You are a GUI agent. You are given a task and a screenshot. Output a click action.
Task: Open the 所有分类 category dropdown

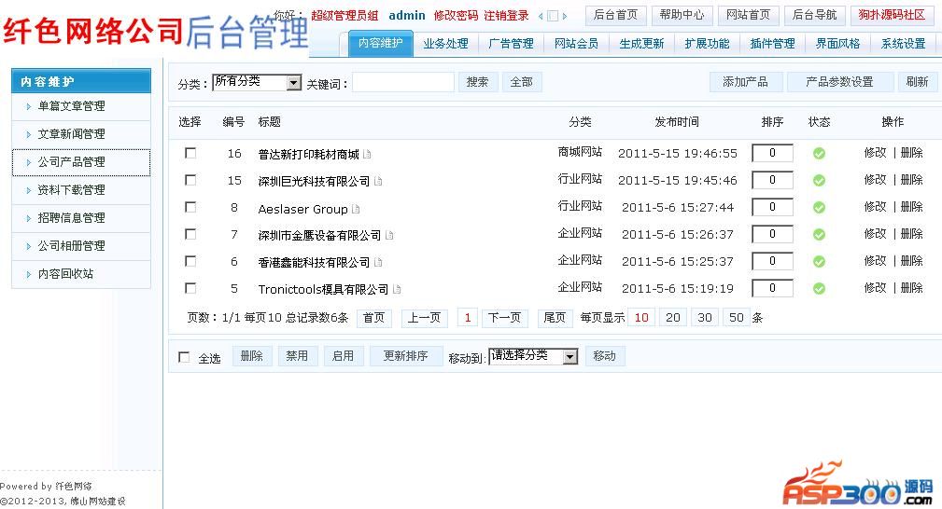(257, 82)
